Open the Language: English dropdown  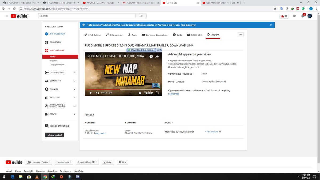tap(39, 162)
